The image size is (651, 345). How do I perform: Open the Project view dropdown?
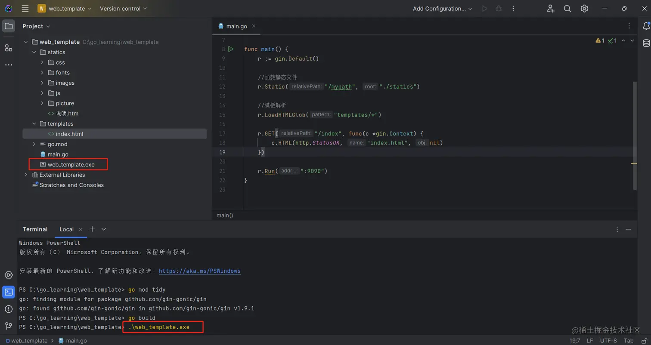point(36,26)
